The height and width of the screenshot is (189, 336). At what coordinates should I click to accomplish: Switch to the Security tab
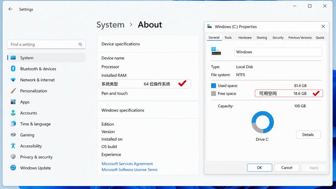pyautogui.click(x=278, y=38)
